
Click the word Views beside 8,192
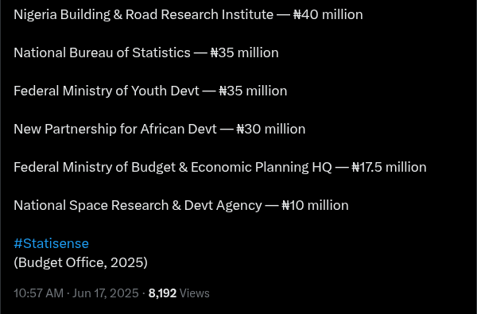195,293
